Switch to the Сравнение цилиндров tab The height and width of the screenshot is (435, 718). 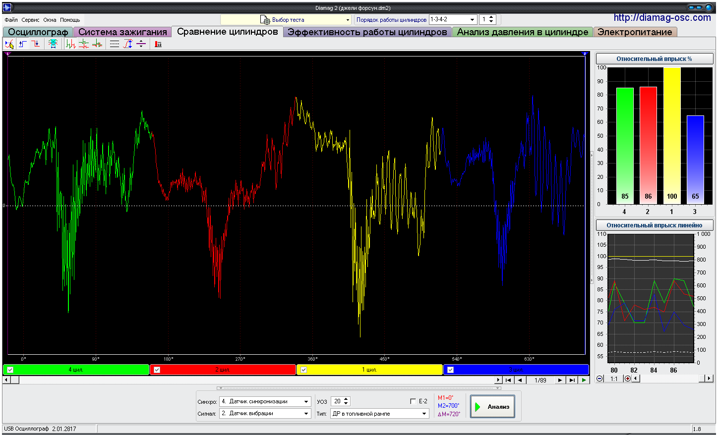coord(227,31)
